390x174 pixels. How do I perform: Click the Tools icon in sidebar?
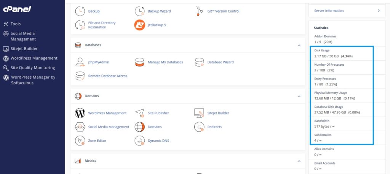pos(6,24)
